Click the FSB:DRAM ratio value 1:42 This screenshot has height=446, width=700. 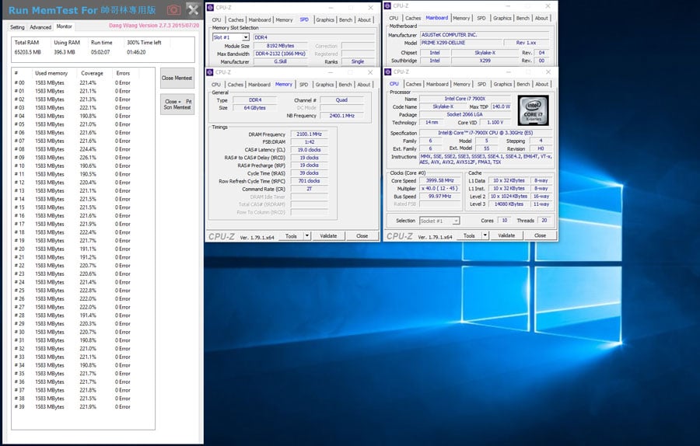click(309, 142)
